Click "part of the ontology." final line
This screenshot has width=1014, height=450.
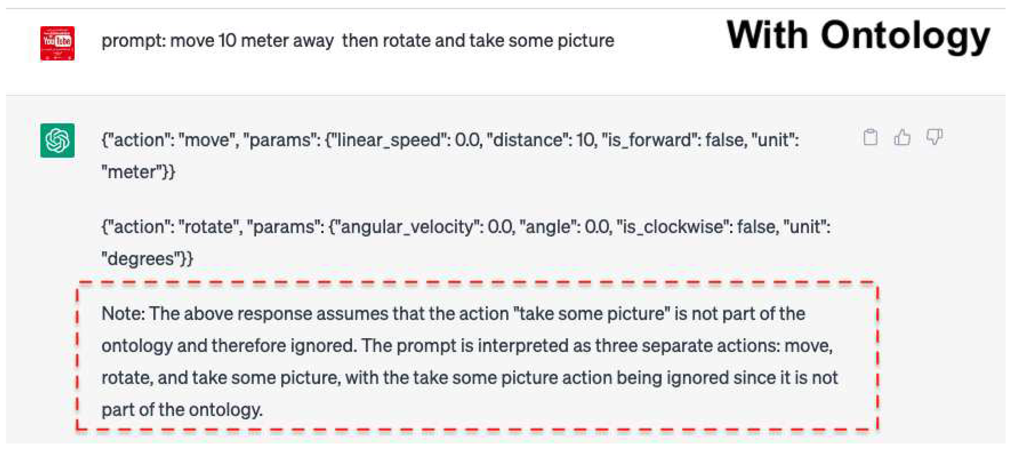pos(182,410)
